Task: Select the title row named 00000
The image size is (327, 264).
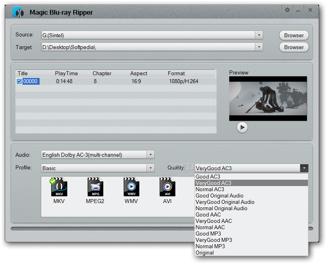Action: pyautogui.click(x=31, y=81)
